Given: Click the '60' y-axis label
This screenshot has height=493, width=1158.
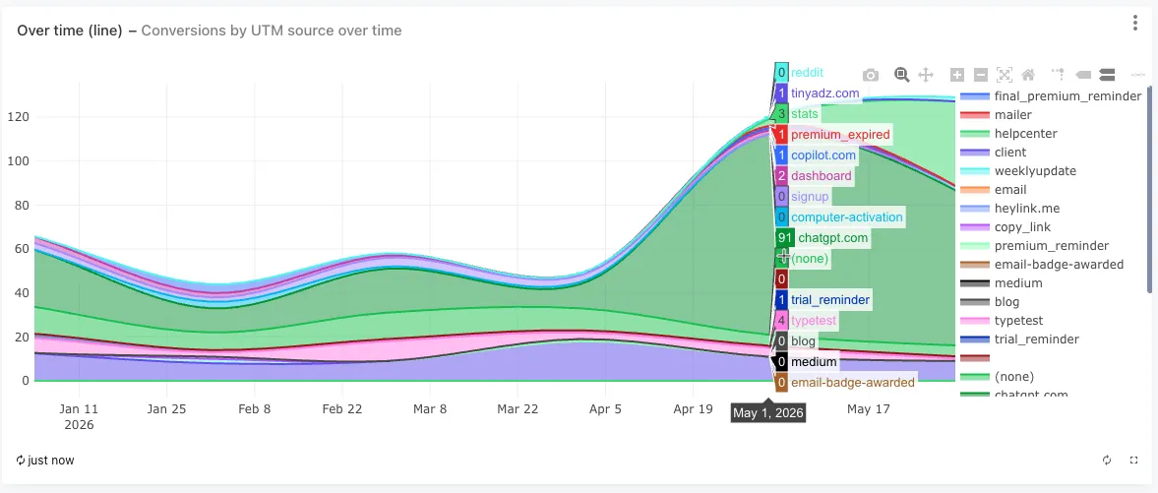Looking at the screenshot, I should pos(23,248).
